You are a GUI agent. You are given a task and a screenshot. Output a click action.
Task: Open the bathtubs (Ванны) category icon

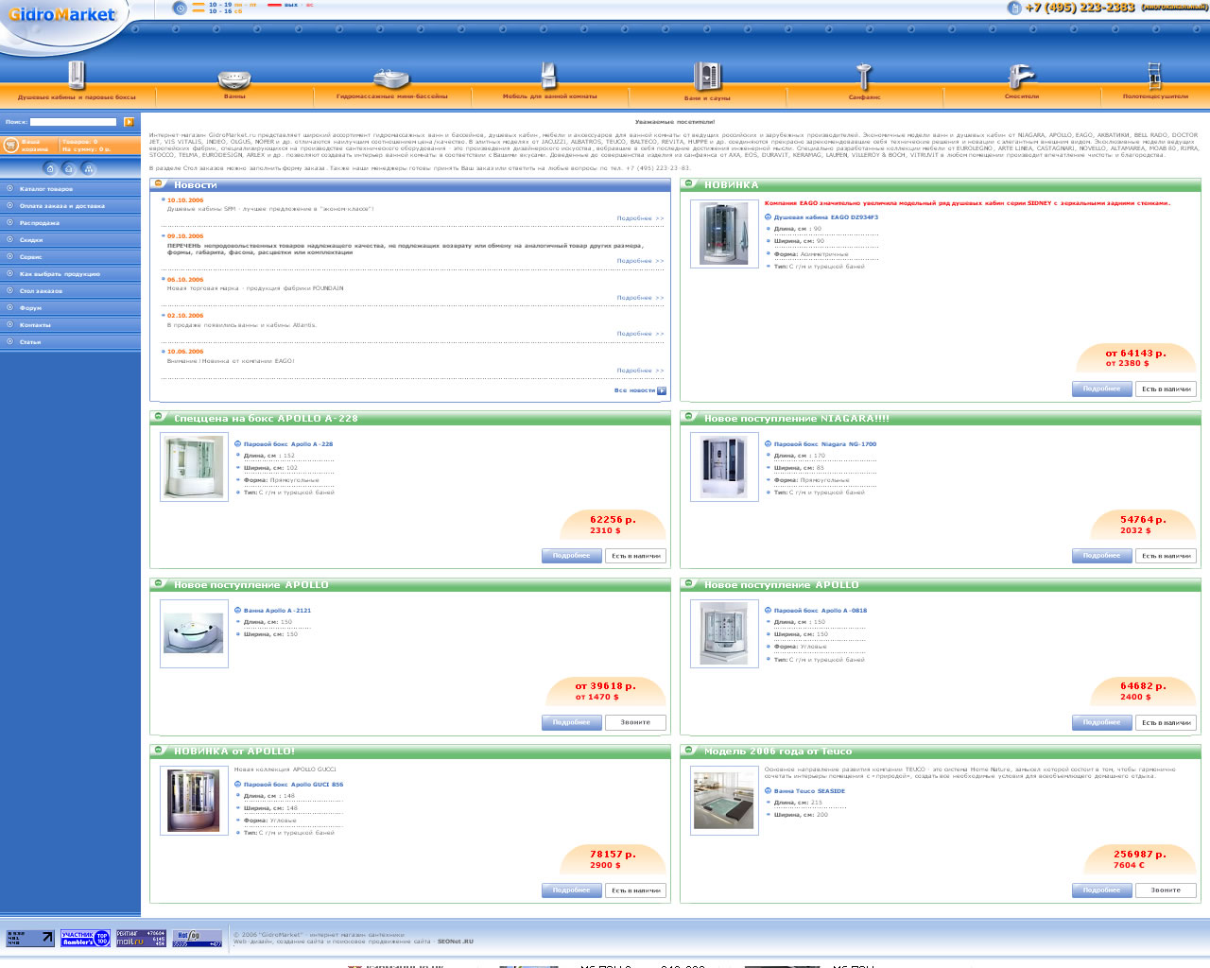coord(233,78)
